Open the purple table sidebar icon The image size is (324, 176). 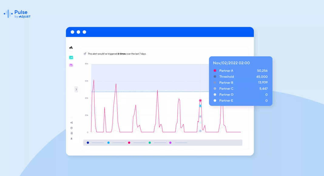(x=71, y=65)
